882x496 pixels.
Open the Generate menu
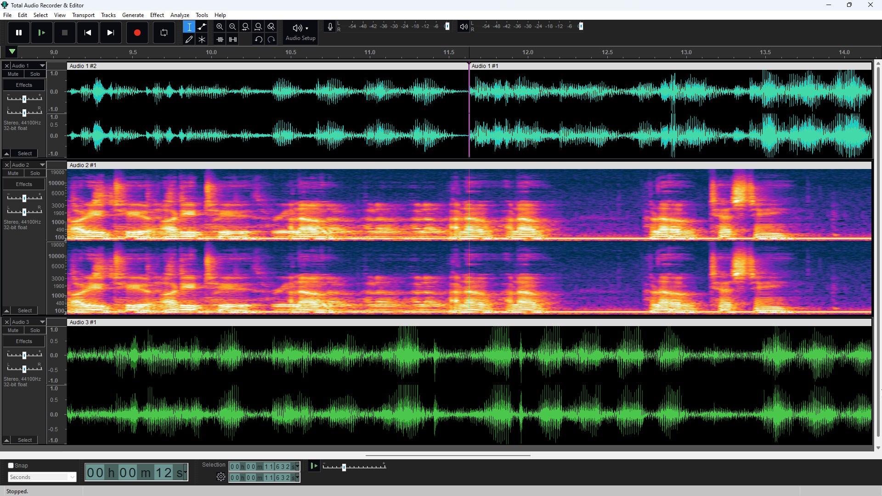coord(133,15)
